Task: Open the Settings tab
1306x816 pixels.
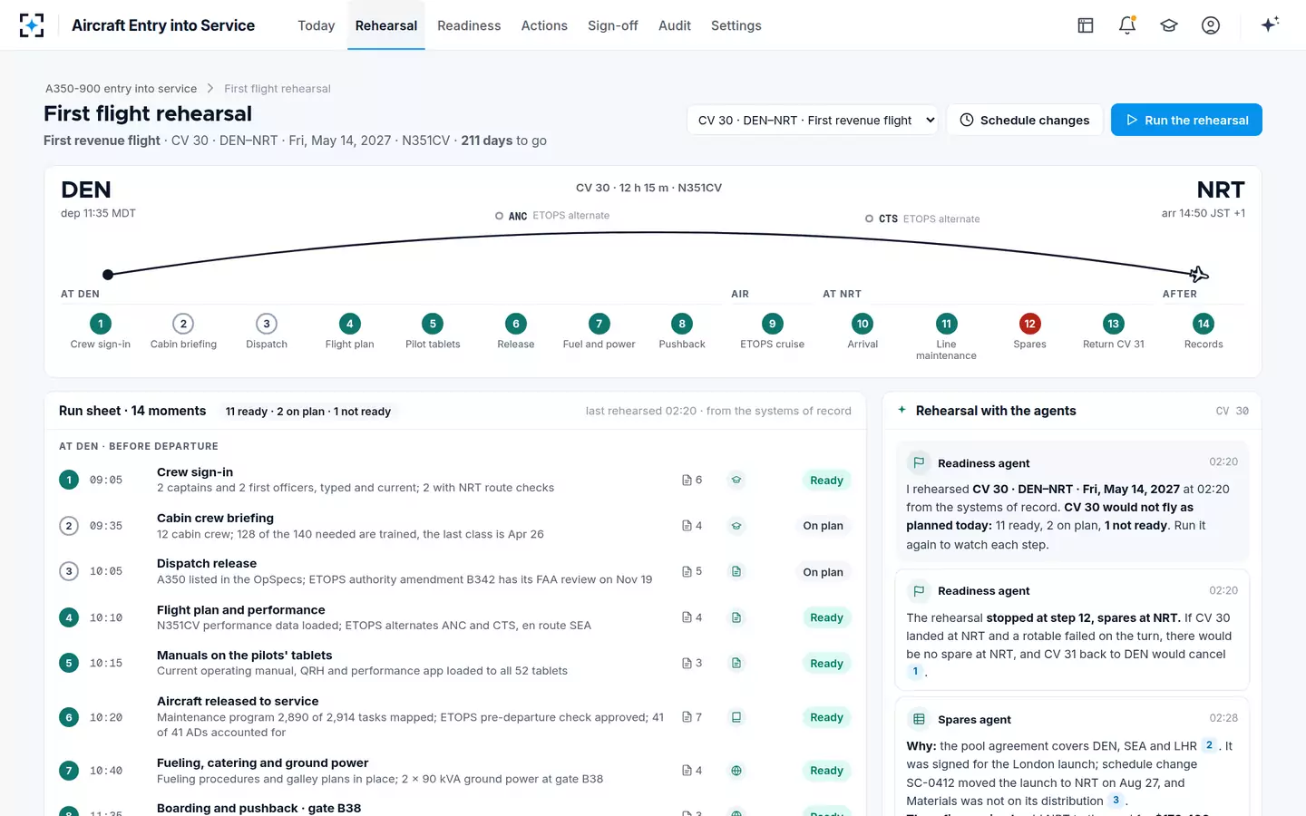Action: pyautogui.click(x=736, y=25)
